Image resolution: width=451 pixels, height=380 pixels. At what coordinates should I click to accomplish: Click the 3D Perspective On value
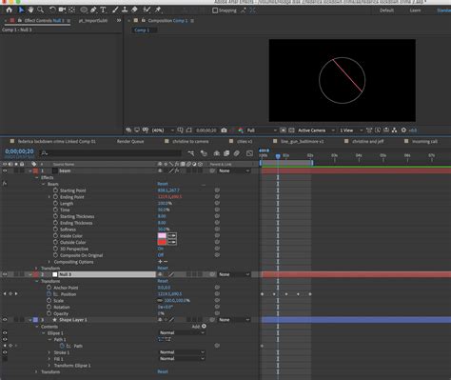[161, 249]
